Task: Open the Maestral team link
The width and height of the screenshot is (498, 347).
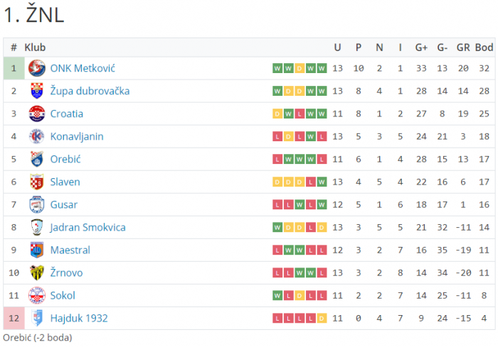Action: point(70,250)
